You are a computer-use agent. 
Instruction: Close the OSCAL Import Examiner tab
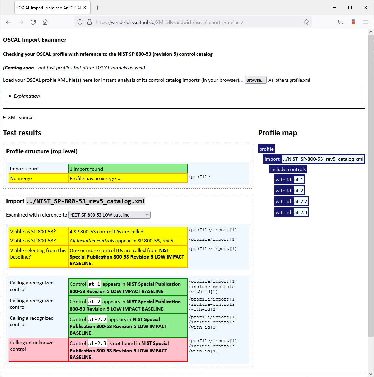point(85,8)
